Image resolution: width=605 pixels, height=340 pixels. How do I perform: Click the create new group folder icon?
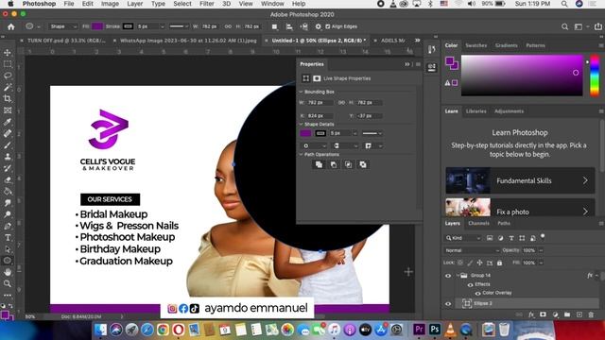click(x=567, y=314)
